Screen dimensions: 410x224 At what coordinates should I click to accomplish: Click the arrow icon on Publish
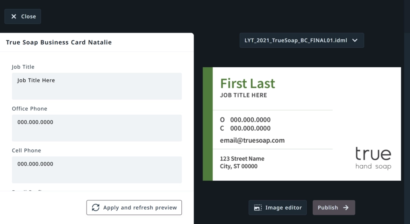click(x=346, y=208)
